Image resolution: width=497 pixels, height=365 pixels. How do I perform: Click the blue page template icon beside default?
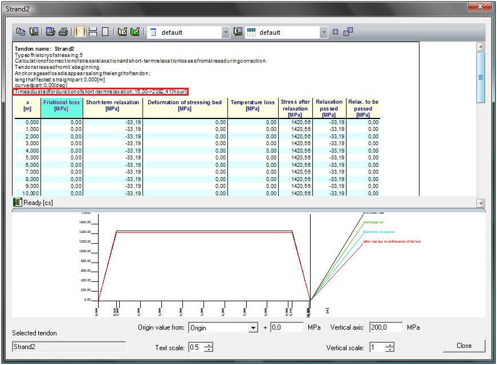pyautogui.click(x=153, y=32)
